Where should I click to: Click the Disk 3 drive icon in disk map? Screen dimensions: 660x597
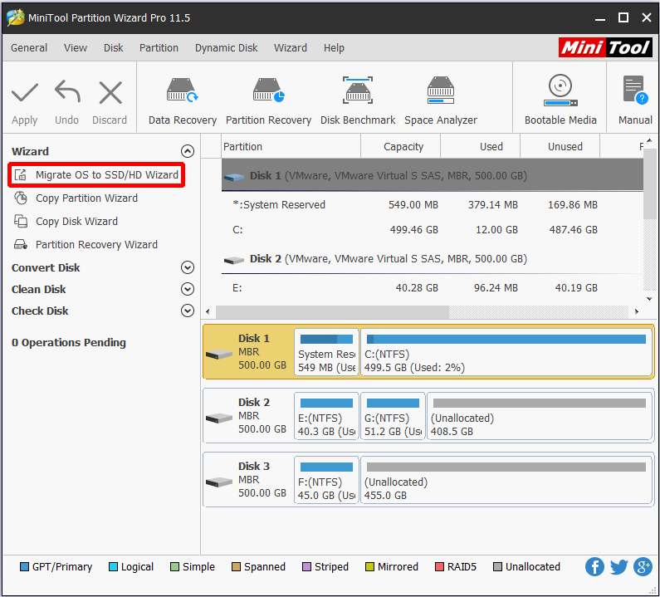(219, 482)
